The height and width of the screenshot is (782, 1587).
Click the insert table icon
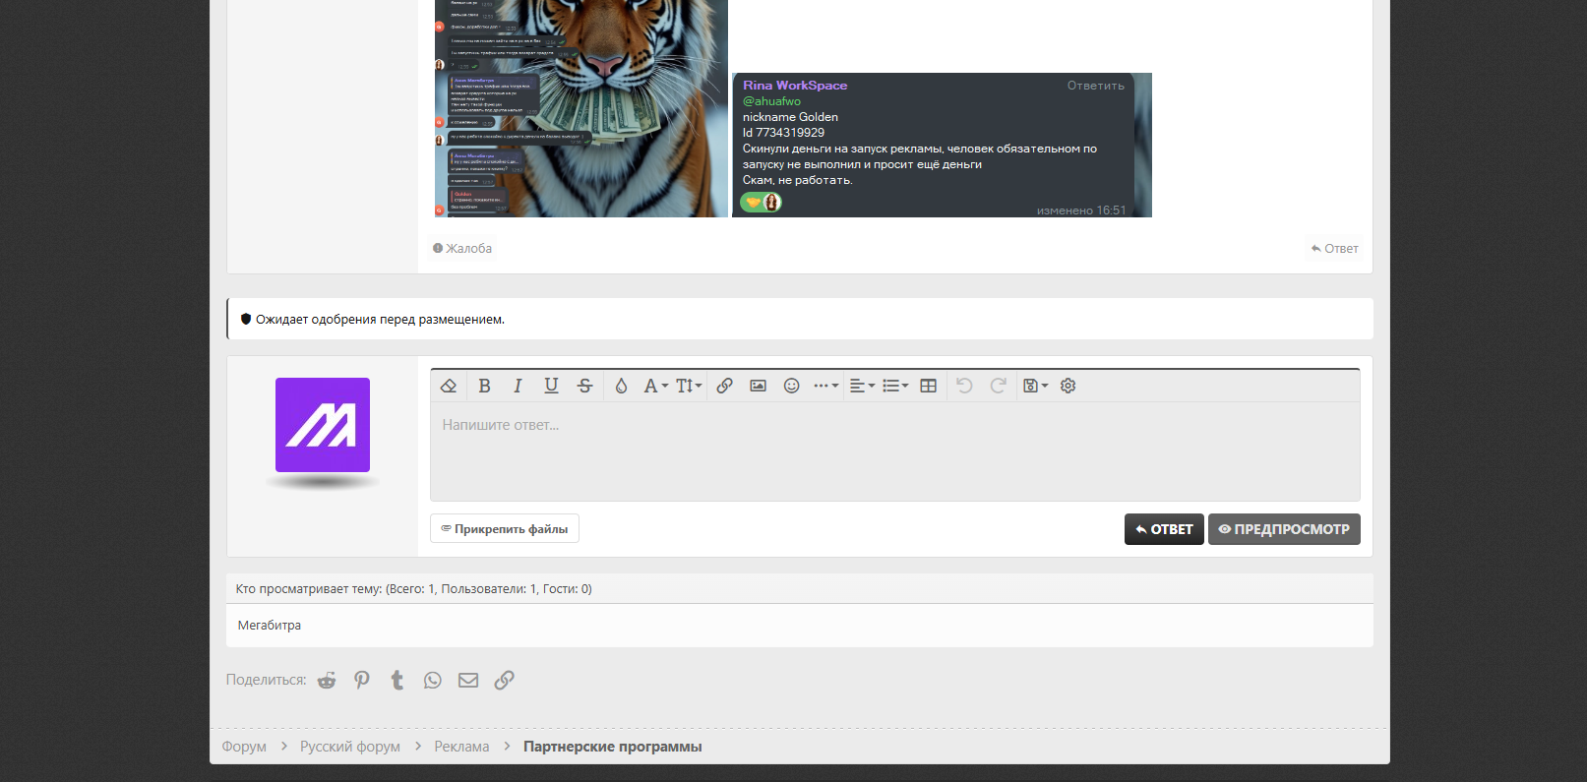tap(928, 386)
